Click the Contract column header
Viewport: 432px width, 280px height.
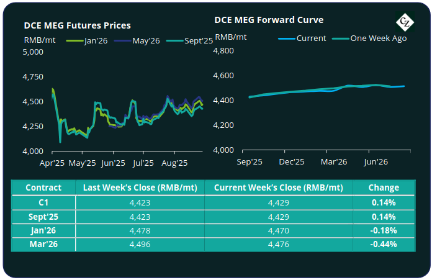(x=43, y=187)
